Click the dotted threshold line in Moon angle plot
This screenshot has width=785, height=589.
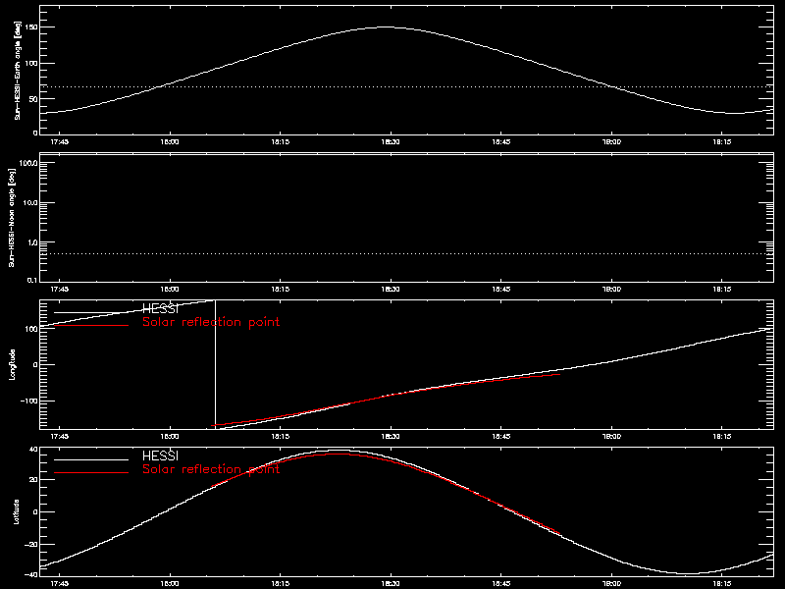pos(406,254)
